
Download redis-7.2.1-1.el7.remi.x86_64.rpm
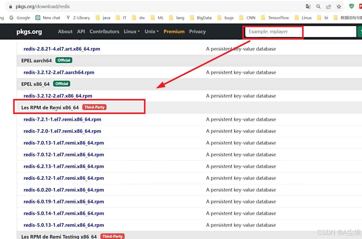pos(62,119)
